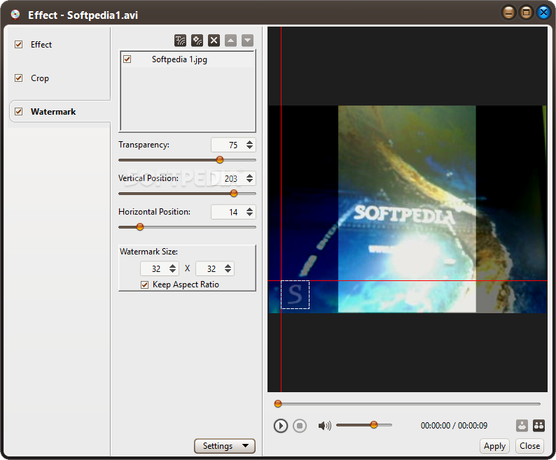
Task: Uncheck the Softpedia 1.jpg watermark entry
Action: point(127,59)
